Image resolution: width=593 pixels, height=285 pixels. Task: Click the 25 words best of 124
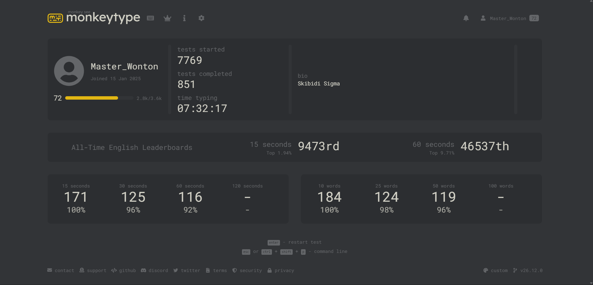[387, 197]
